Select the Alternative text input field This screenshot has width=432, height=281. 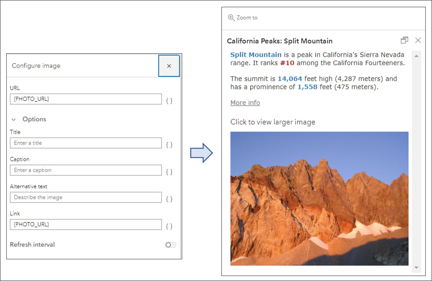point(86,197)
